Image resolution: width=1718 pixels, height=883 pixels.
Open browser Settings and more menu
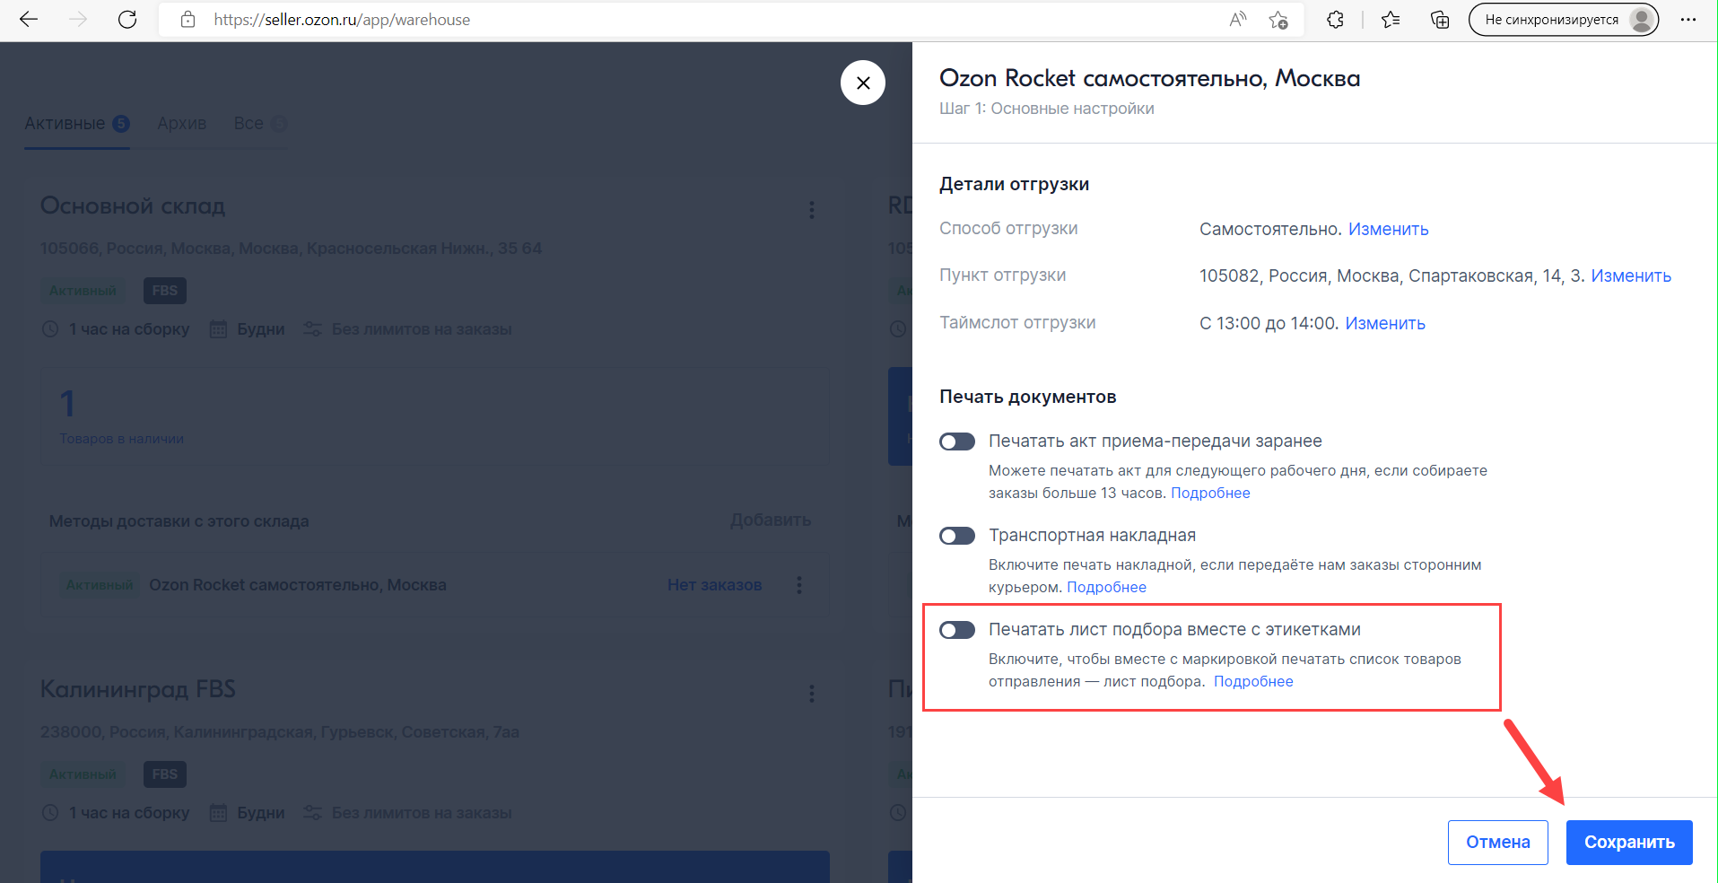click(x=1687, y=20)
